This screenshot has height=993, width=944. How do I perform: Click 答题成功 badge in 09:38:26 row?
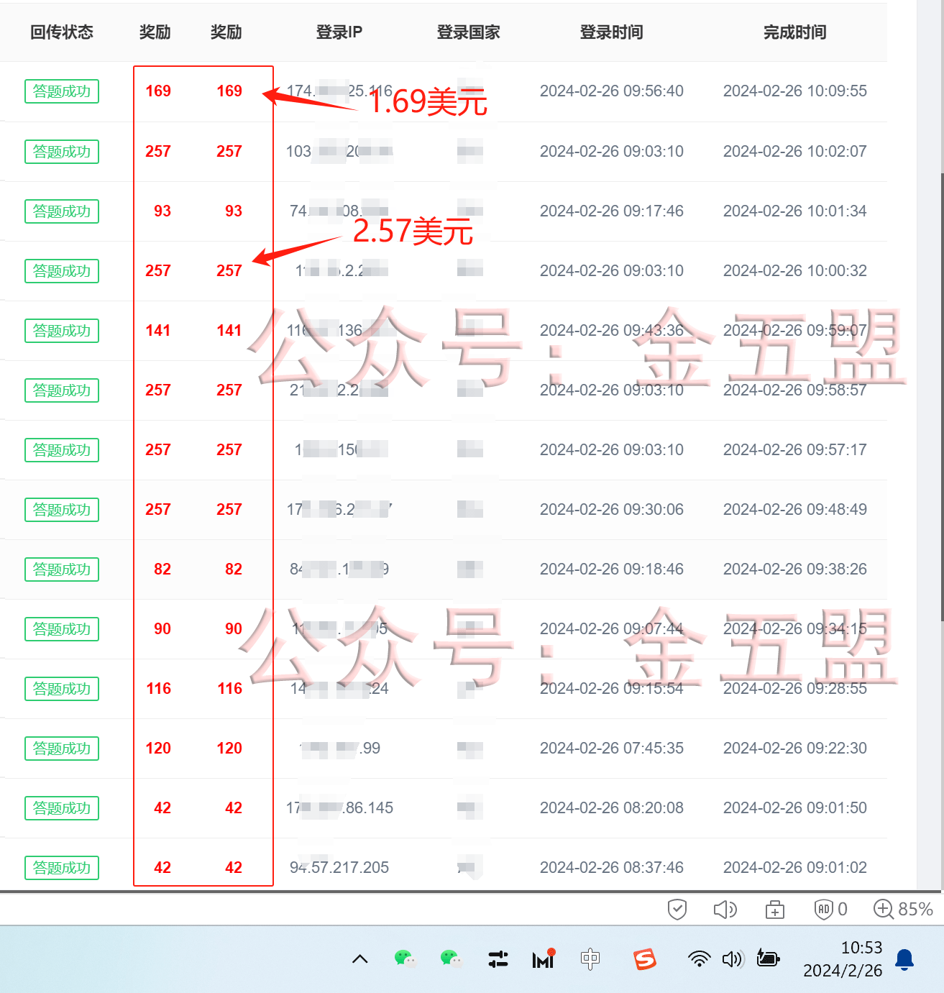tap(62, 569)
